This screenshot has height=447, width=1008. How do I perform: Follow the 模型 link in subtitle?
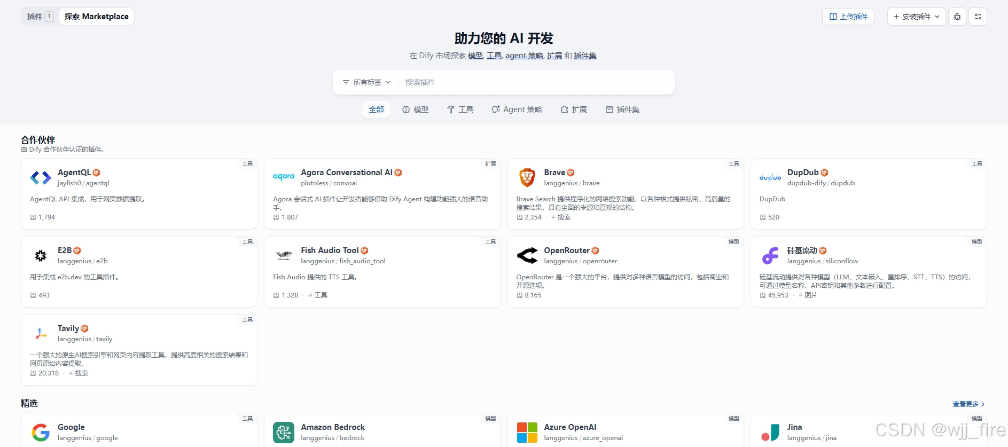(475, 56)
